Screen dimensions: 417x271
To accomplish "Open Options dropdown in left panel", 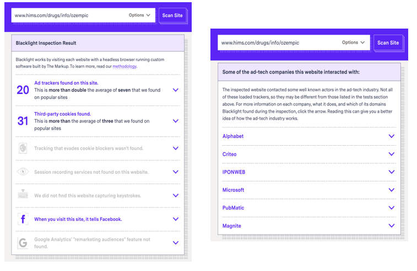I will (x=139, y=15).
